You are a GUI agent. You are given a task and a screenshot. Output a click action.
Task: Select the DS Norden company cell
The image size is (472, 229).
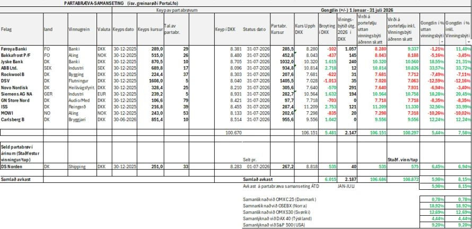coord(22,166)
